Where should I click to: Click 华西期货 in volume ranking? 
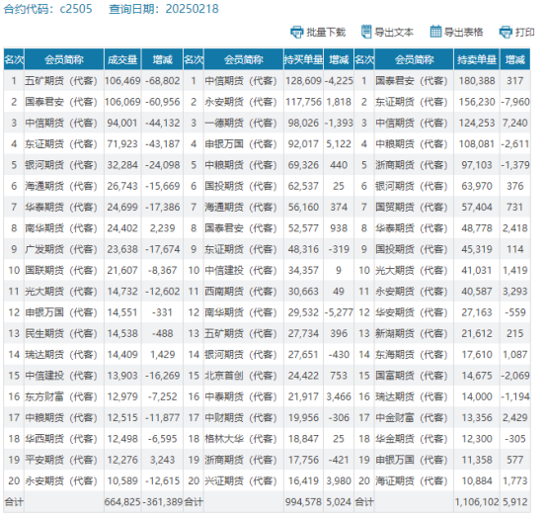pos(60,439)
